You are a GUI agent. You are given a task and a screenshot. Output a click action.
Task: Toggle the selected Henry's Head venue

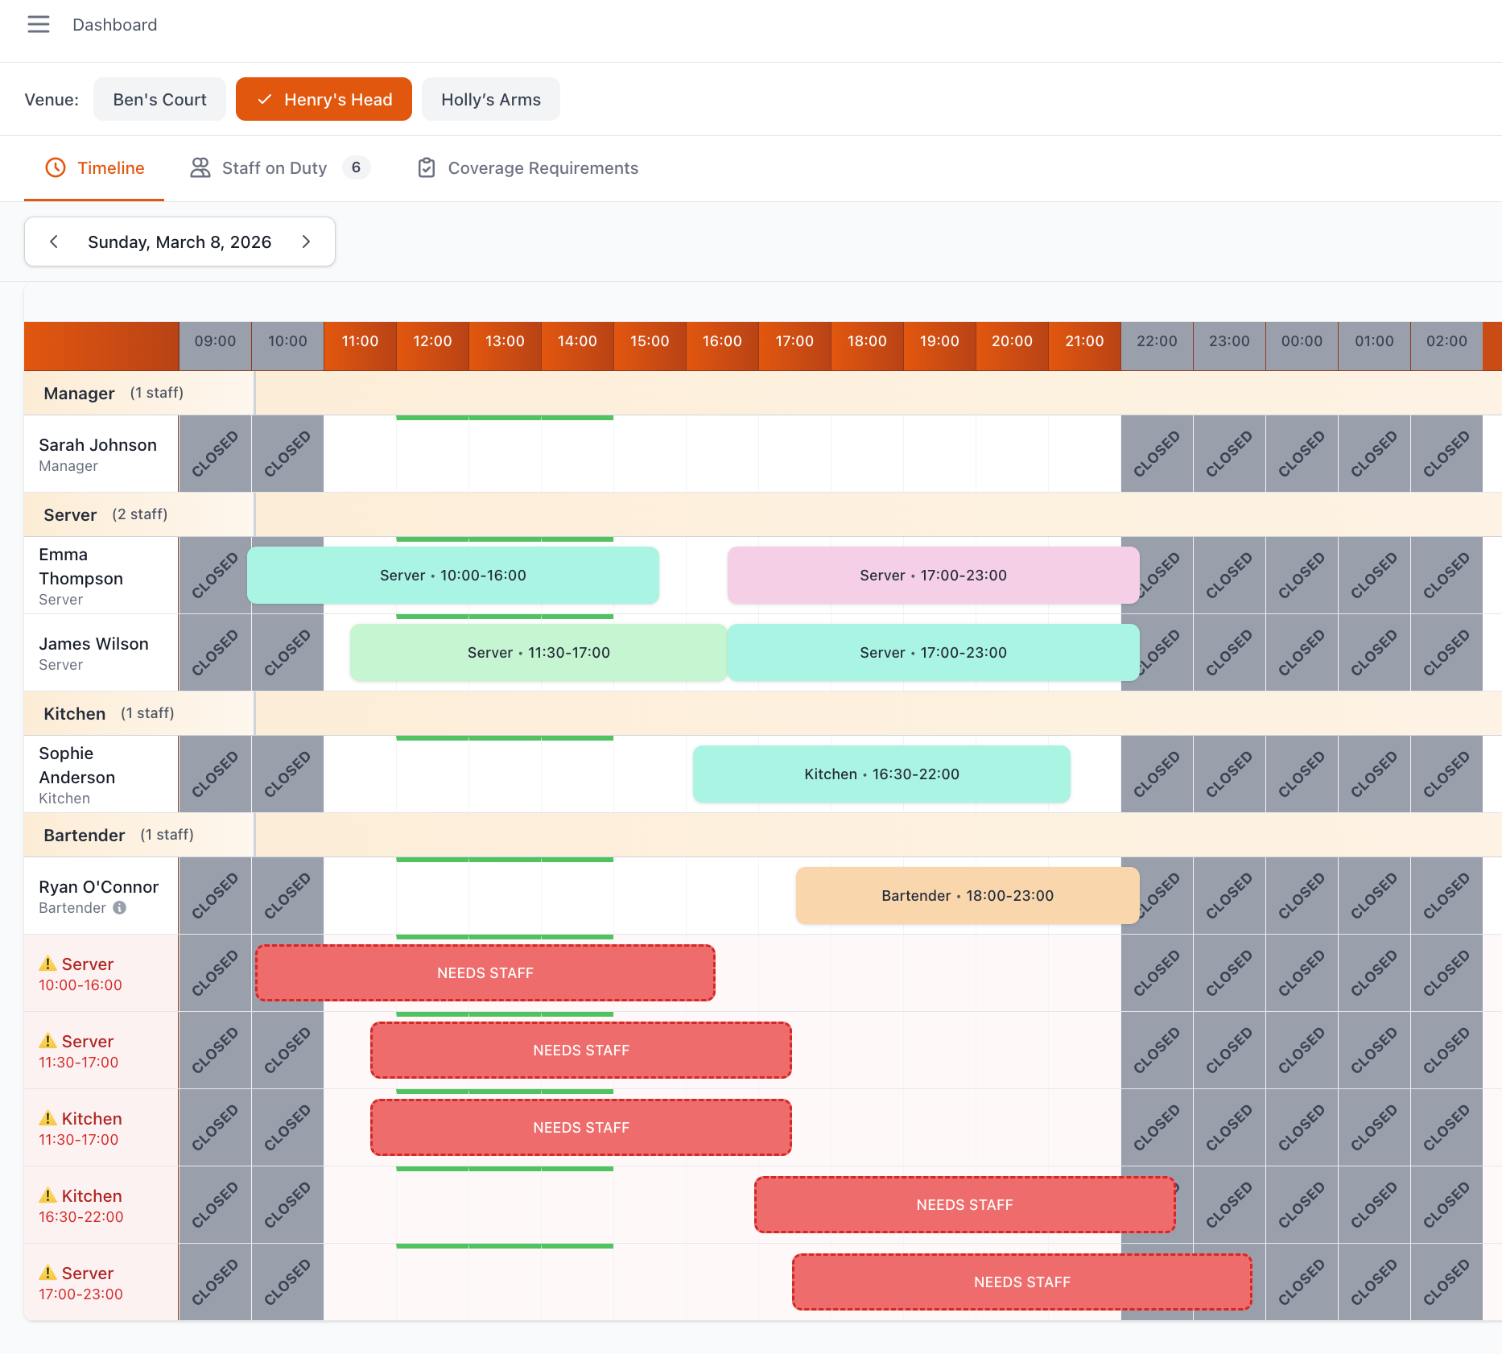[324, 99]
